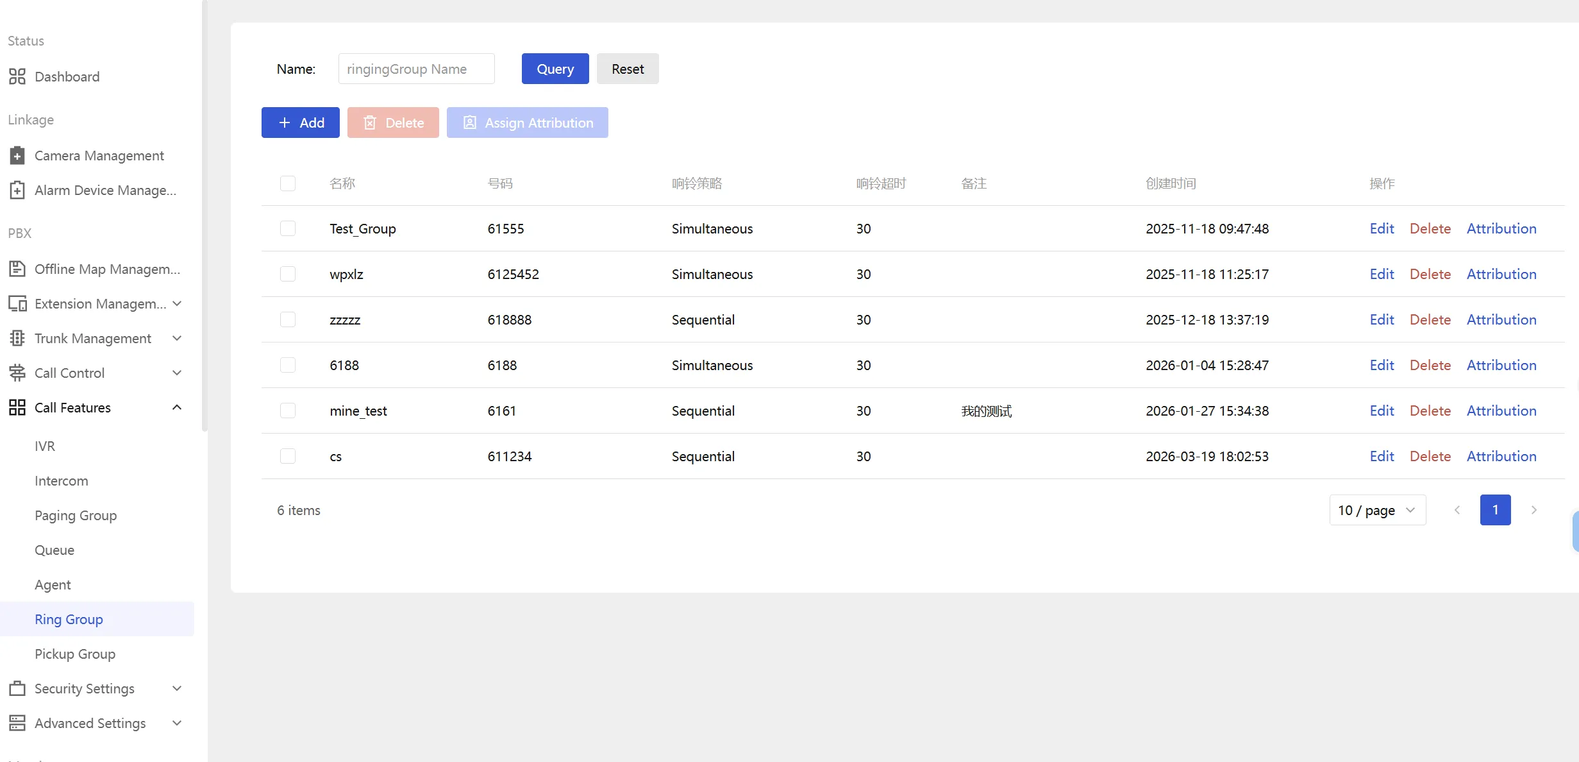The image size is (1579, 762).
Task: Open the Pickup Group menu item
Action: [75, 654]
